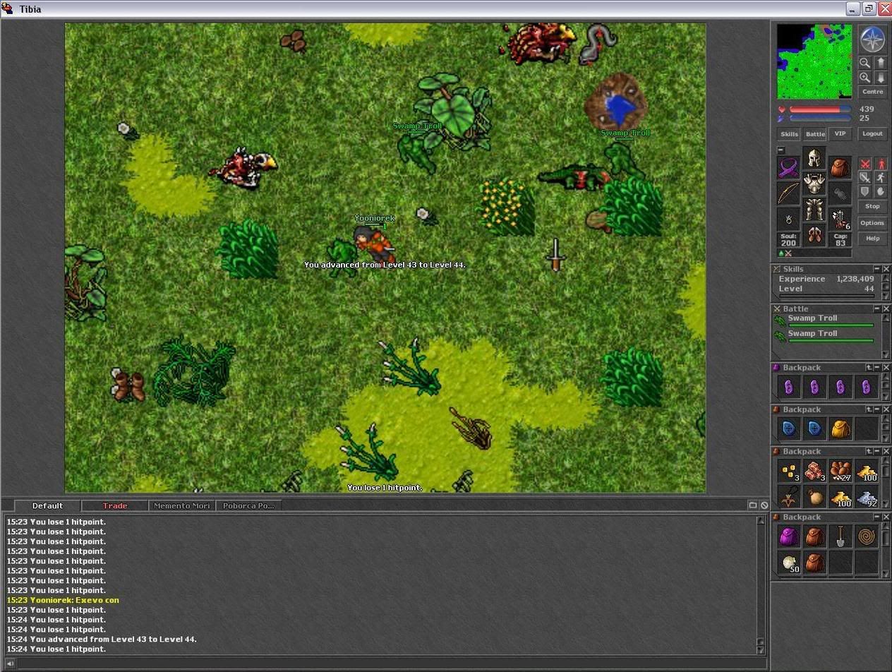
Task: Click the Centre minimap button
Action: (x=873, y=92)
